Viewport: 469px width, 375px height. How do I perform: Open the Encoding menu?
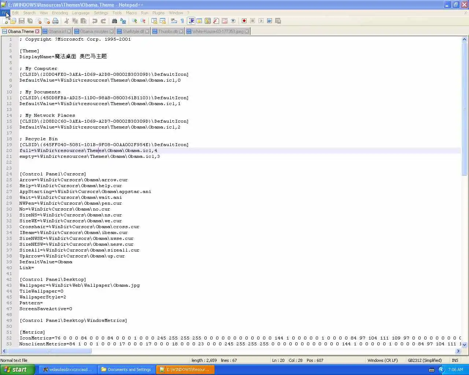pyautogui.click(x=60, y=13)
